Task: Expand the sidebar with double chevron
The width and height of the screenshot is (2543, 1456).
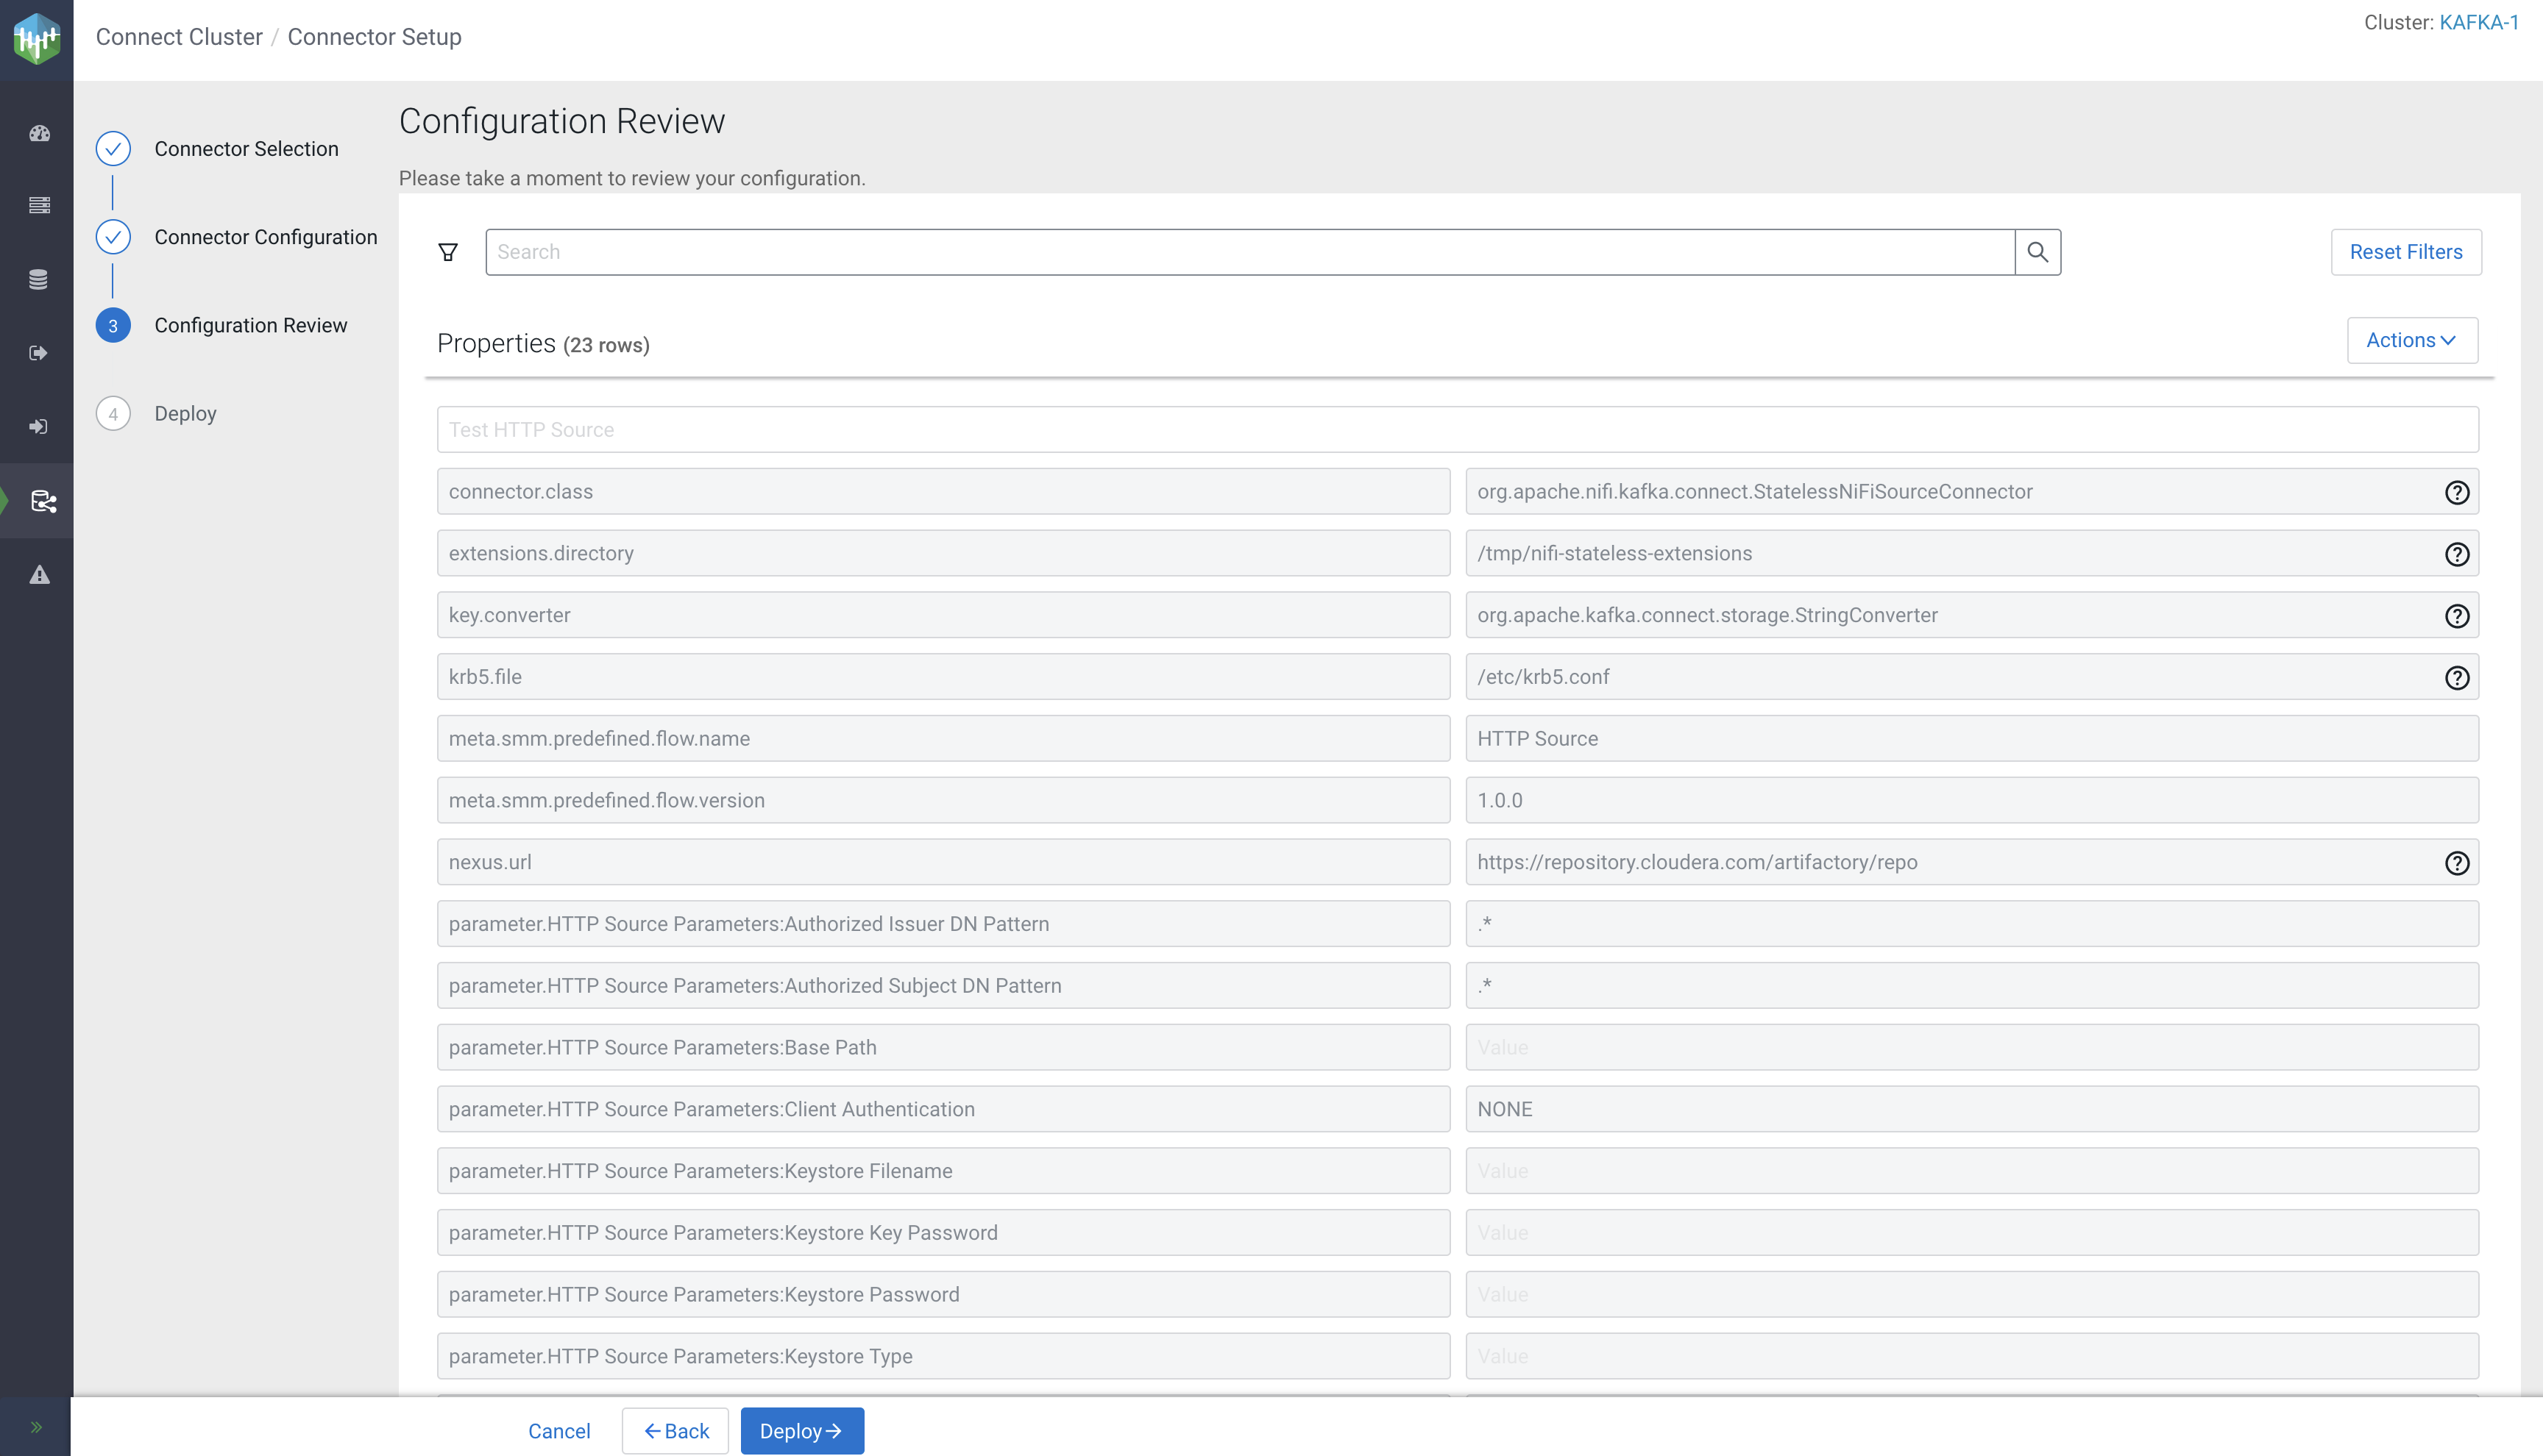Action: (x=36, y=1427)
